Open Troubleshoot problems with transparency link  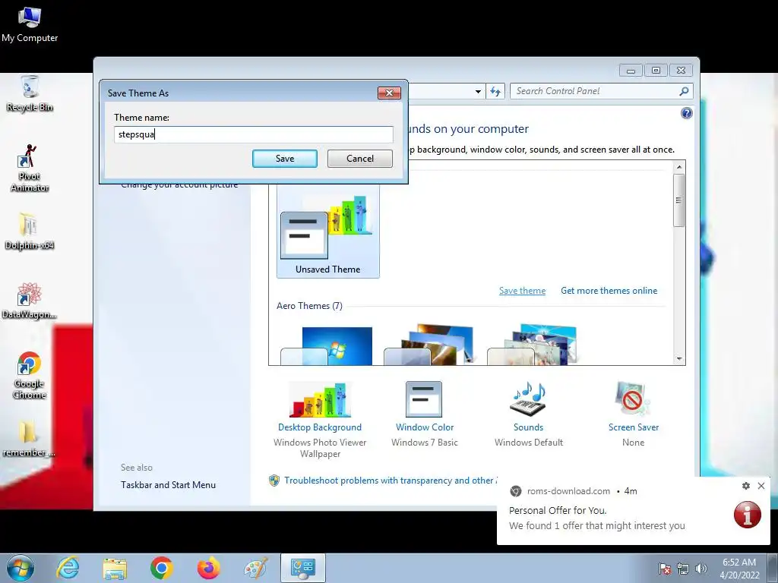pyautogui.click(x=390, y=481)
